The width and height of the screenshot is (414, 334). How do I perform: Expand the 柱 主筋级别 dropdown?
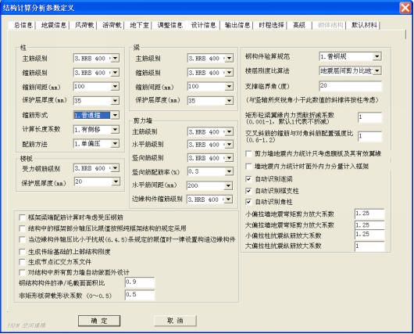[x=115, y=58]
